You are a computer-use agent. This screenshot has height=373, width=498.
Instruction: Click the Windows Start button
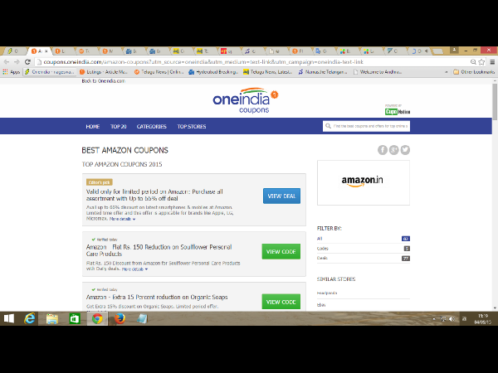pyautogui.click(x=9, y=318)
